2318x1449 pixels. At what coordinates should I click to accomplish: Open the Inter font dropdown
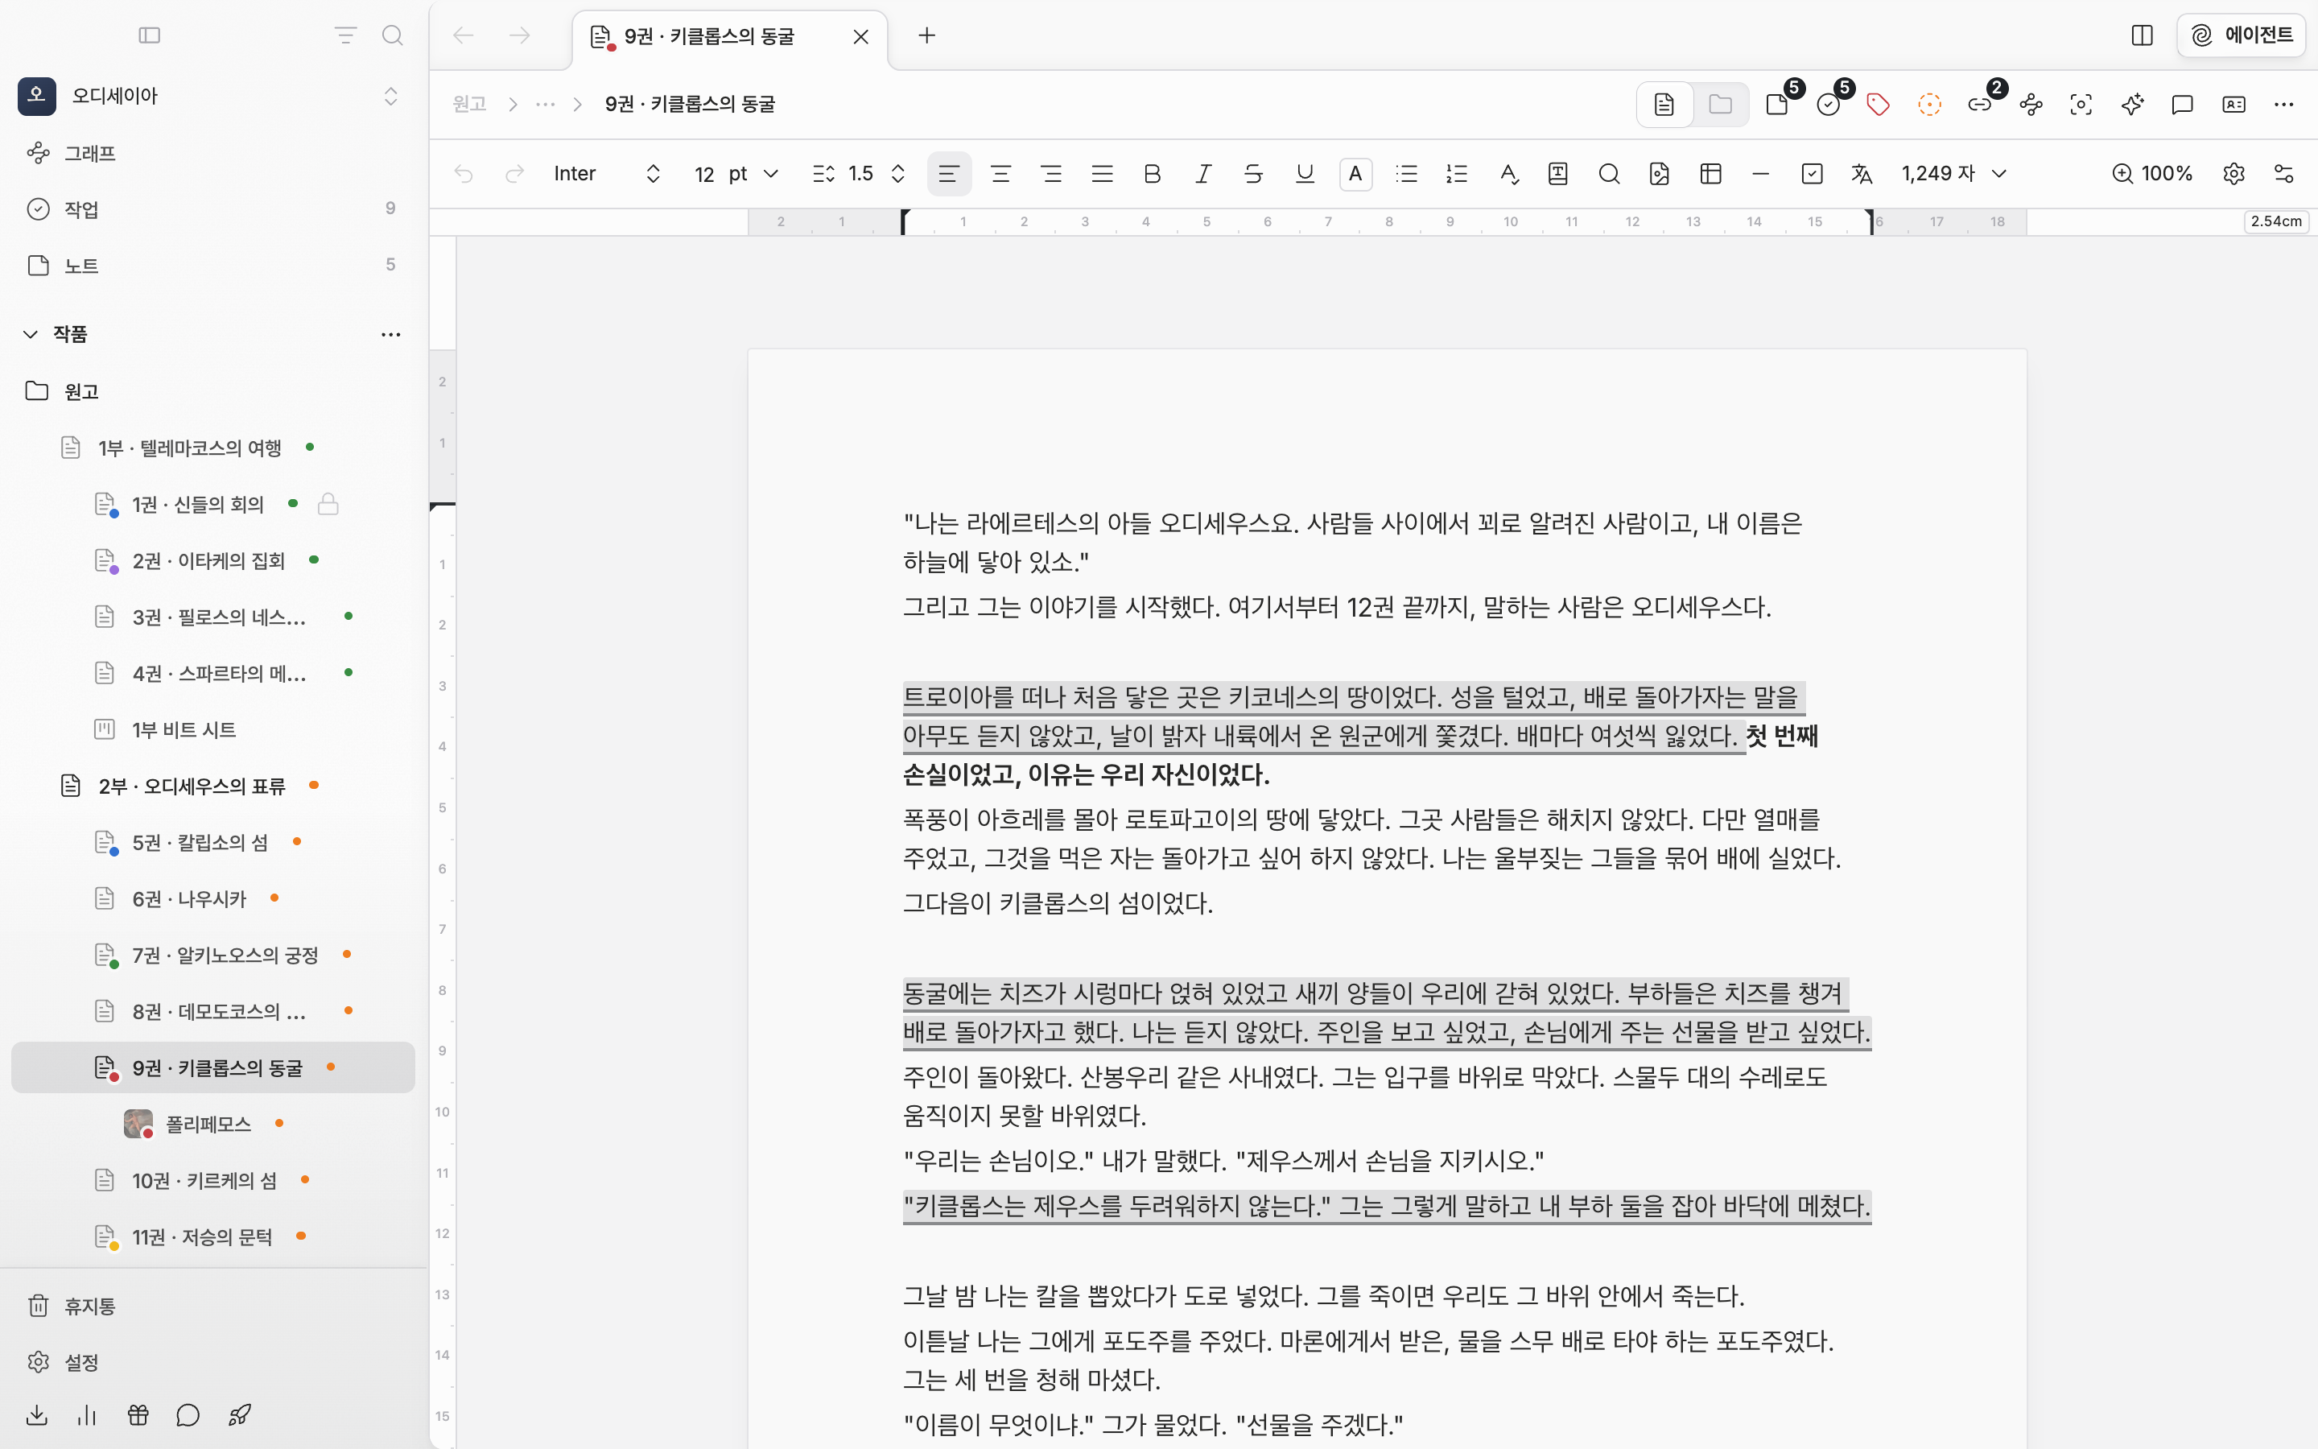[606, 173]
